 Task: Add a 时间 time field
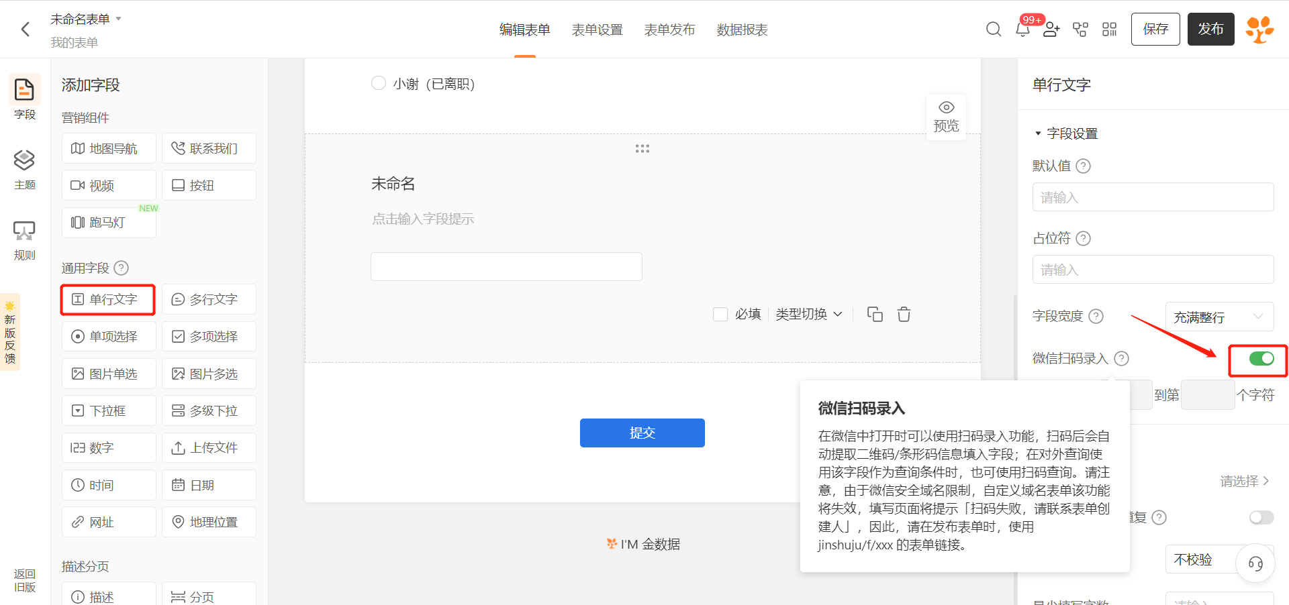pyautogui.click(x=109, y=485)
